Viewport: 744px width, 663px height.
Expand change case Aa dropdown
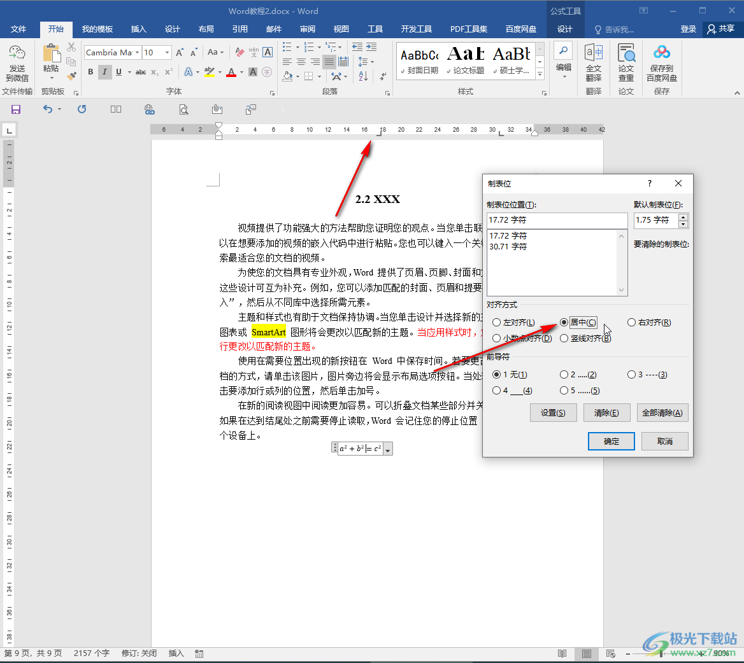pyautogui.click(x=222, y=53)
